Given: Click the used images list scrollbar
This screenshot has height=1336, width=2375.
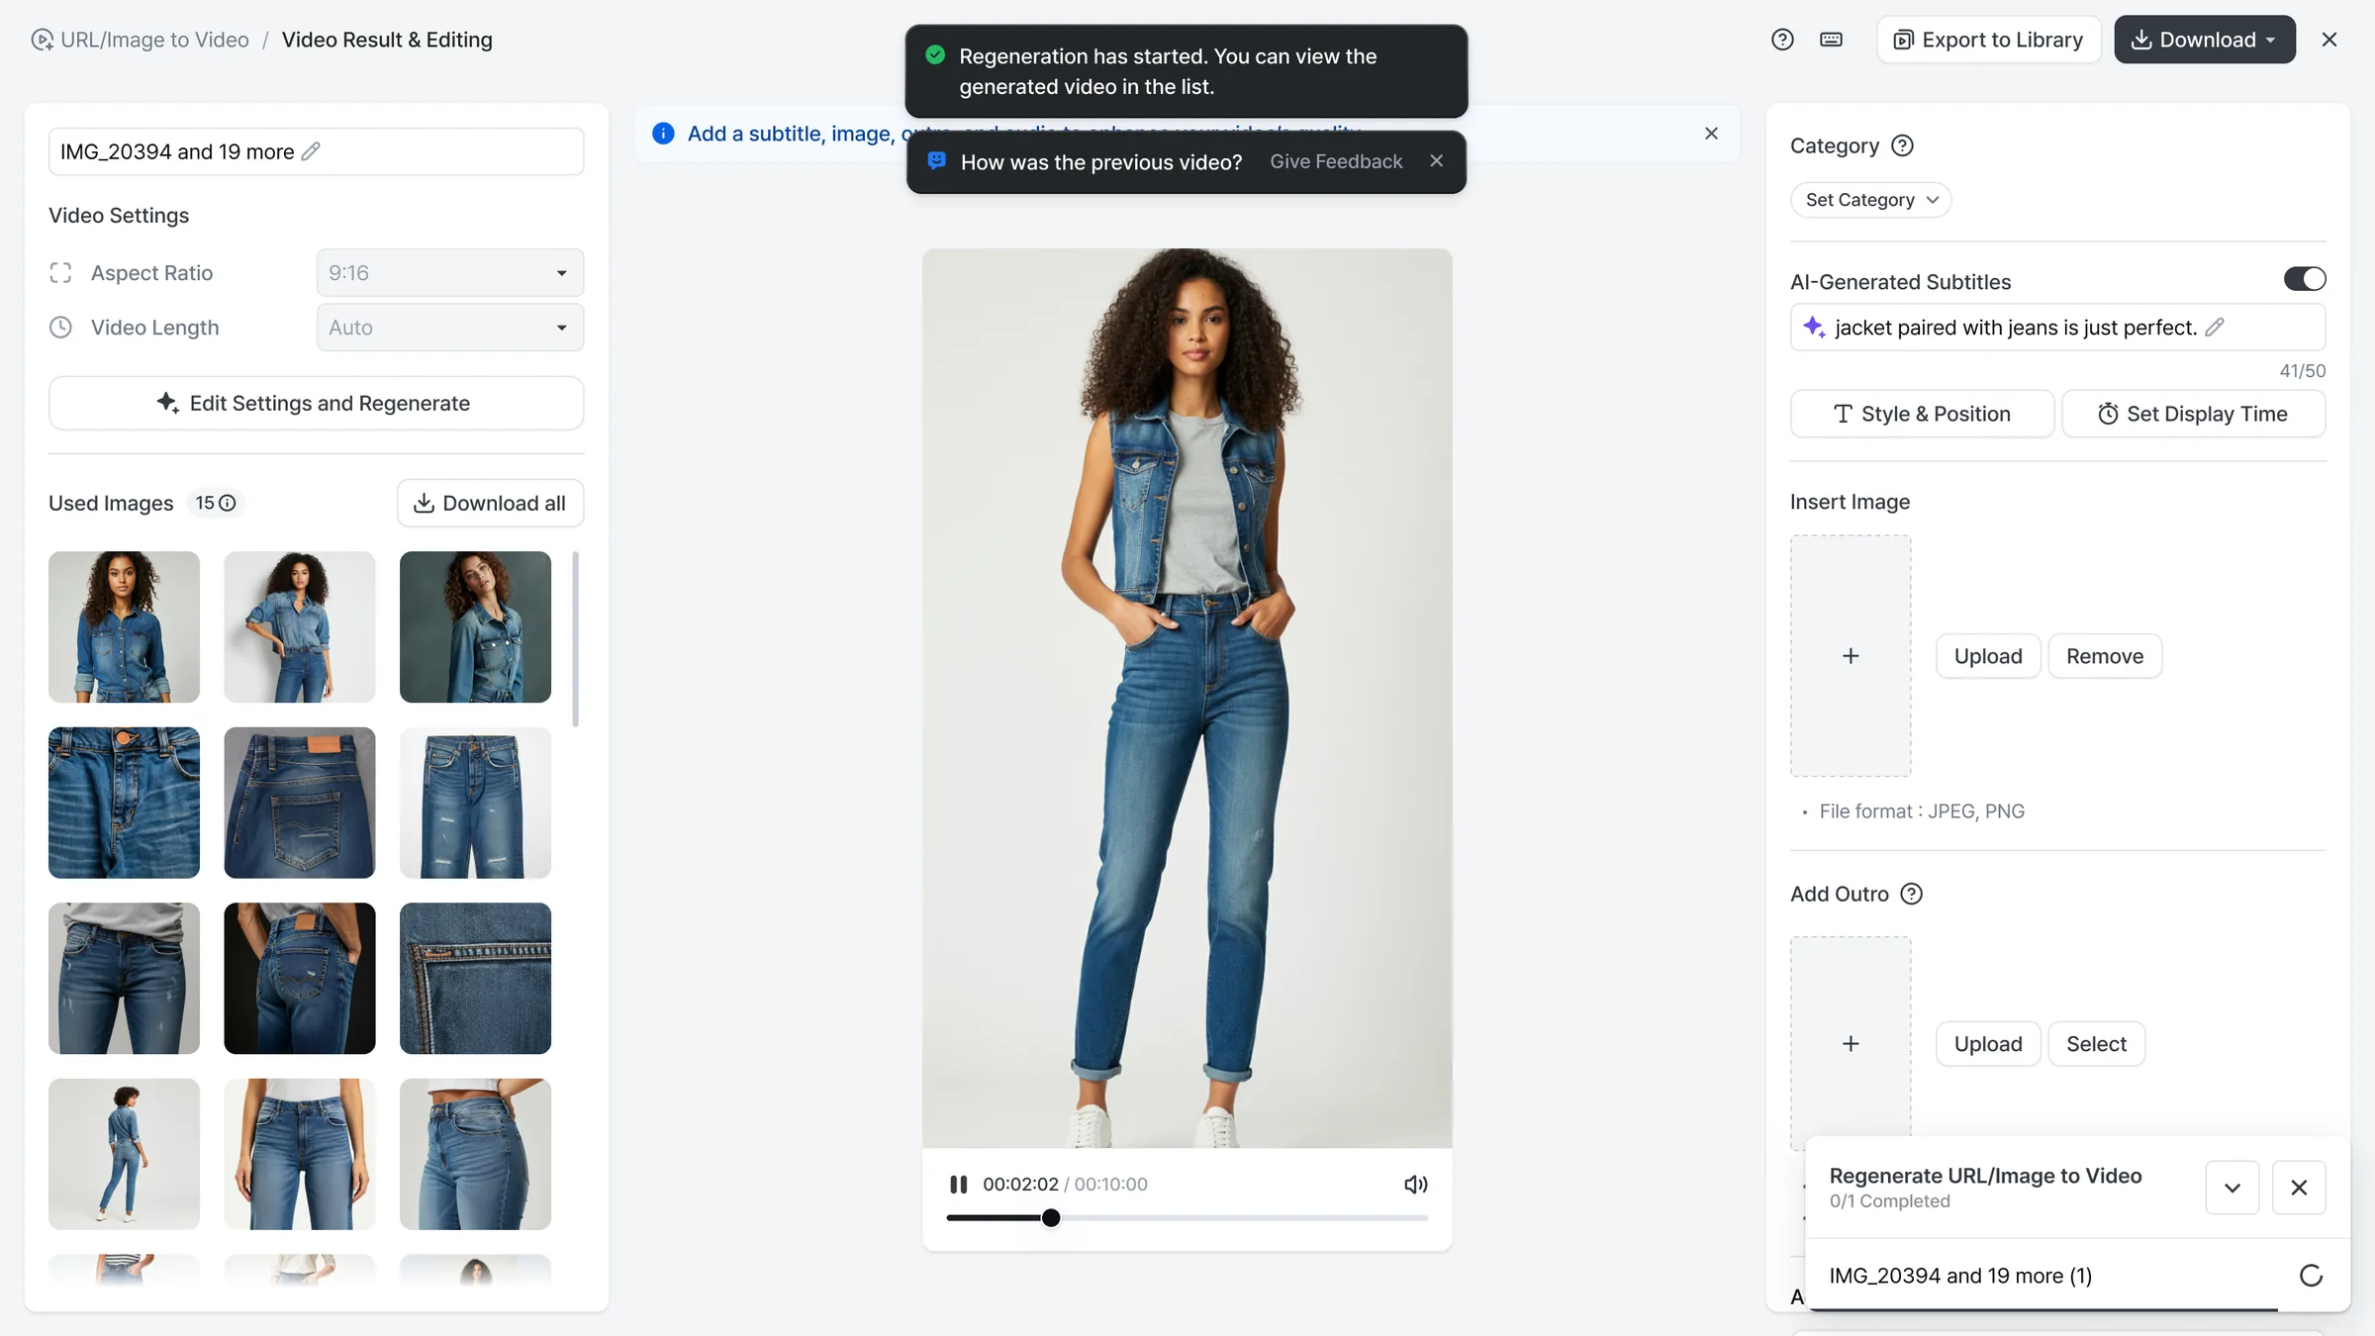Looking at the screenshot, I should 576,639.
